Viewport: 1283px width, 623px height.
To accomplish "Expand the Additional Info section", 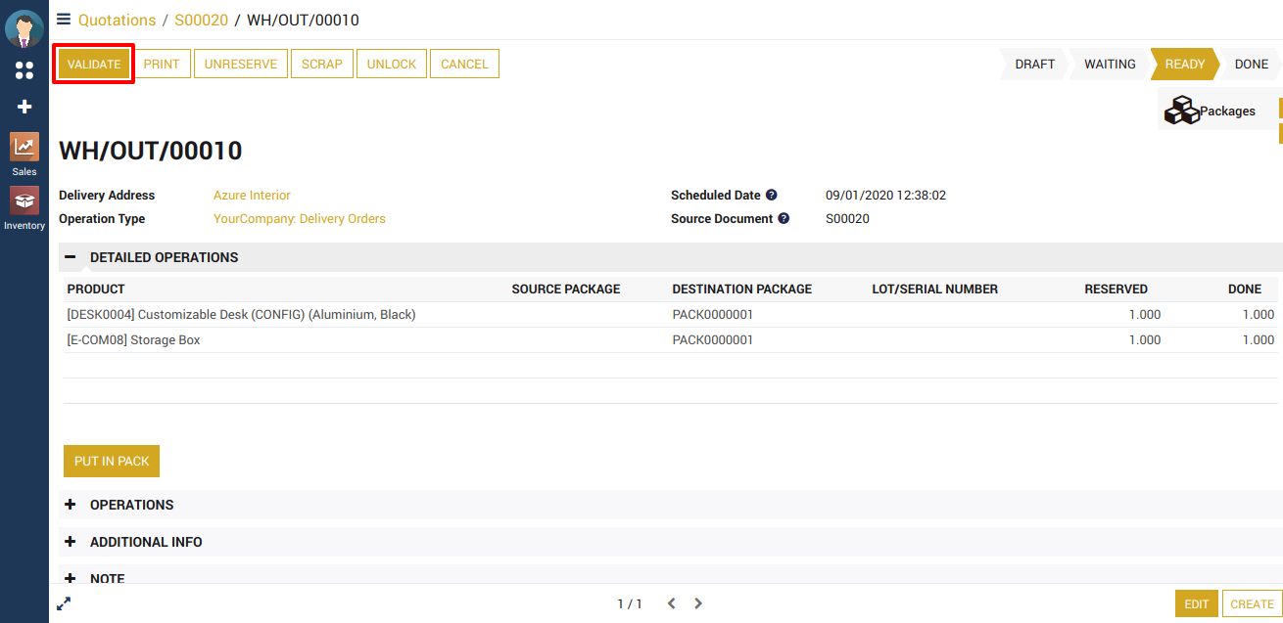I will tap(71, 542).
